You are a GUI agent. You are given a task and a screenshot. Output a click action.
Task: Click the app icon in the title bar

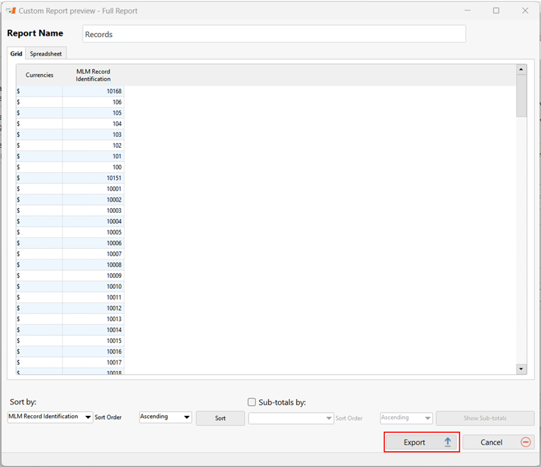(x=10, y=11)
